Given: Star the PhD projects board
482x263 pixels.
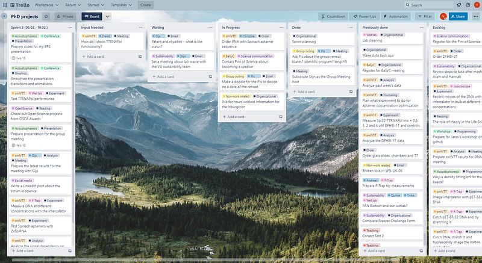Looking at the screenshot, I should (45, 16).
